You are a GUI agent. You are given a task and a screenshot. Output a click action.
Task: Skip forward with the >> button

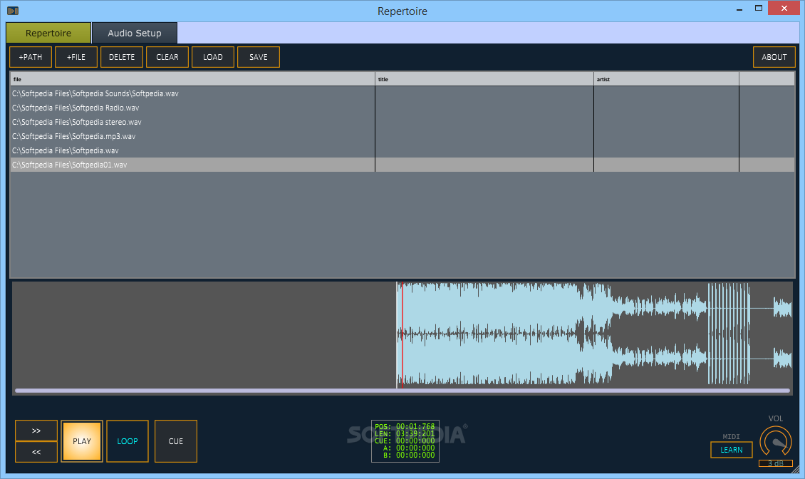pos(36,431)
